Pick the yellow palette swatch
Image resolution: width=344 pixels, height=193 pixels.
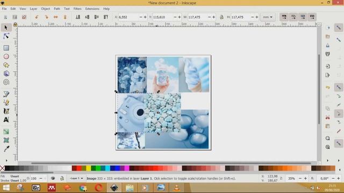[x=88, y=168]
